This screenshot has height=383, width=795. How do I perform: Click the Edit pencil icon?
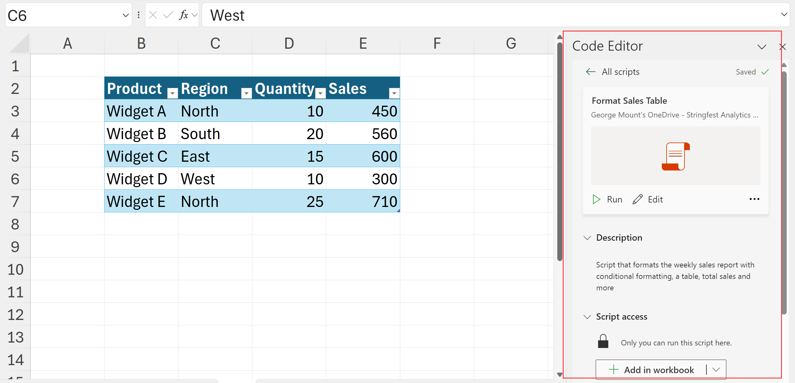click(x=638, y=199)
